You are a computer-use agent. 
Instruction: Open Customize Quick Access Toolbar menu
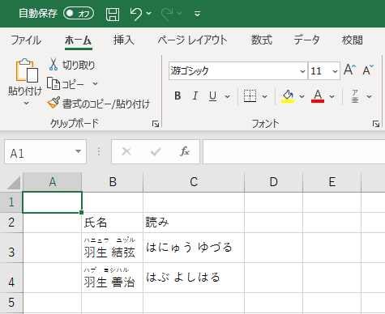(198, 14)
